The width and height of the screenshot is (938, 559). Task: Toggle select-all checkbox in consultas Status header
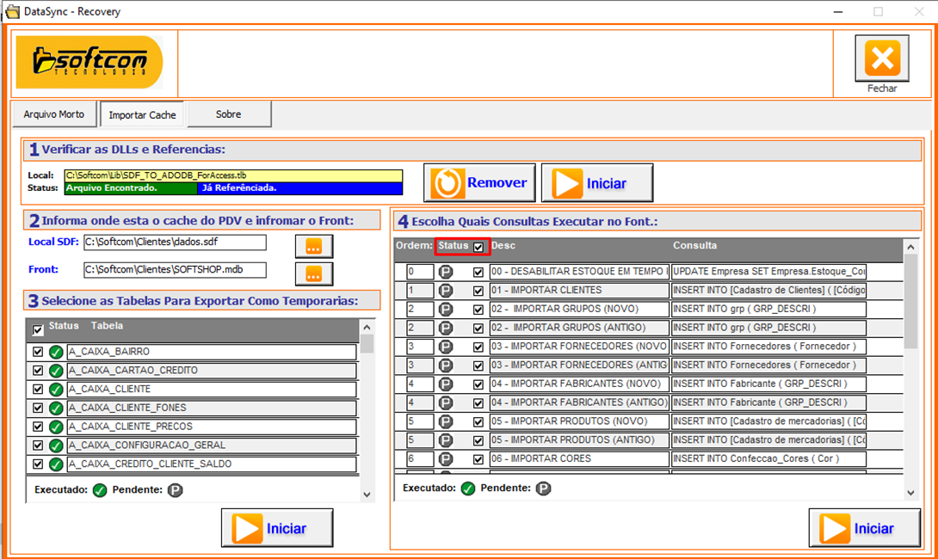pyautogui.click(x=478, y=247)
